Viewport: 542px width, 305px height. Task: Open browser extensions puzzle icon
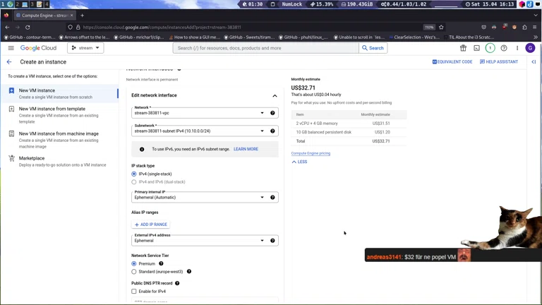(525, 28)
